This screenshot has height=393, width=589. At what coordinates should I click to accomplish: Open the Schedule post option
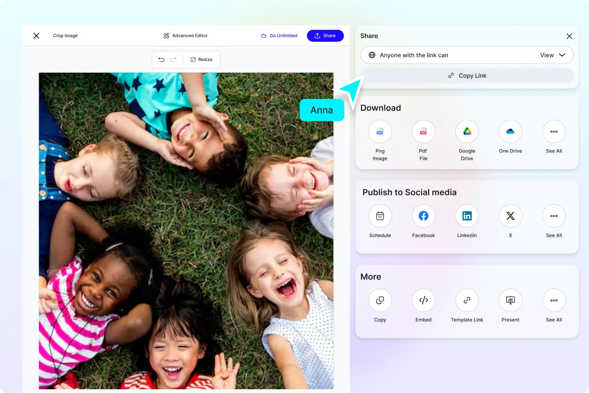coord(380,216)
